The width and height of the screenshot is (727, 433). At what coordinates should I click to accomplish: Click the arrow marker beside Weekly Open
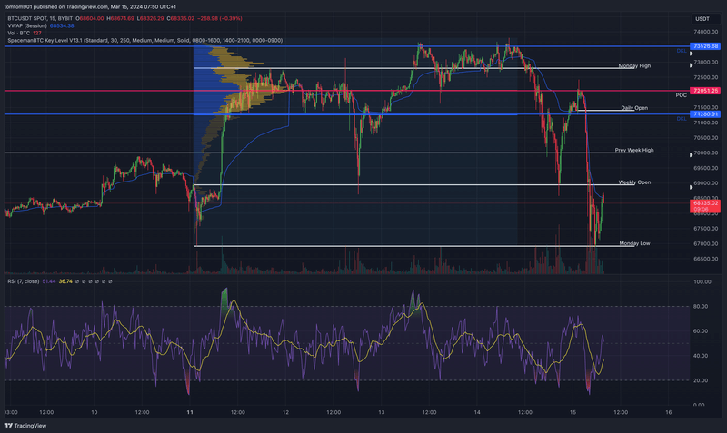691,187
